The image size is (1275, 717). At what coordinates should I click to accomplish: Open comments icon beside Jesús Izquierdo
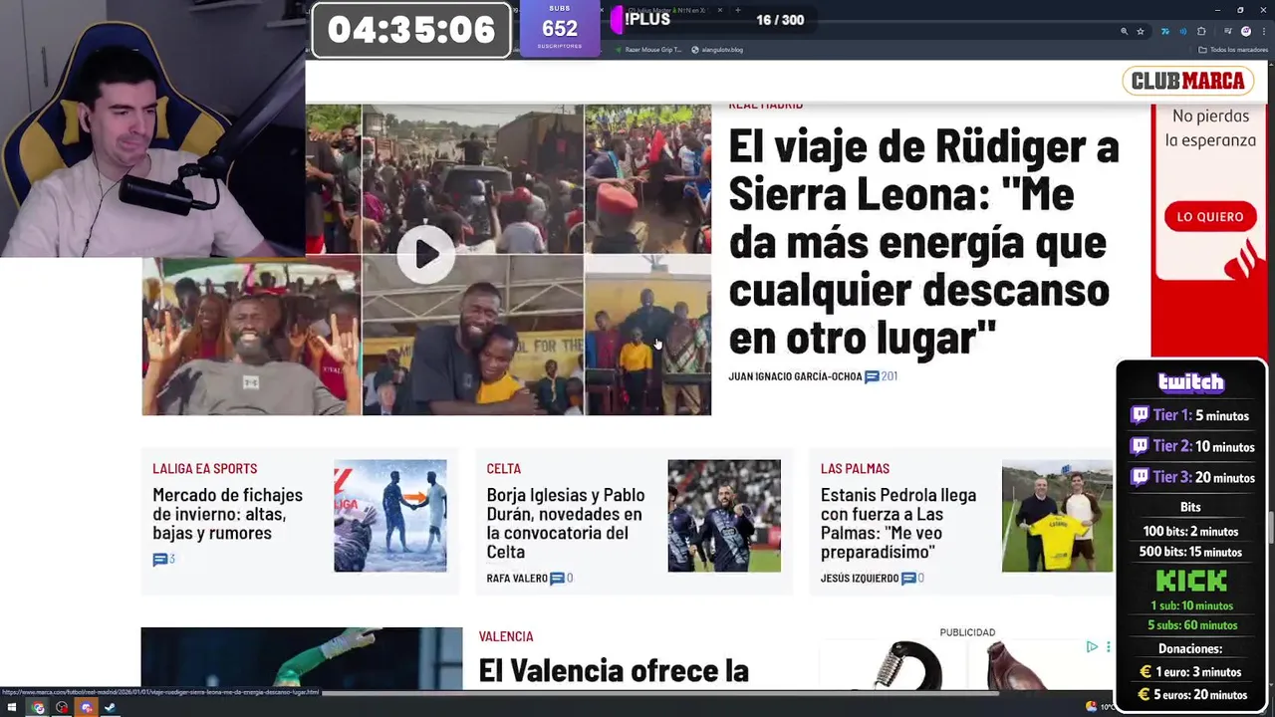[908, 579]
